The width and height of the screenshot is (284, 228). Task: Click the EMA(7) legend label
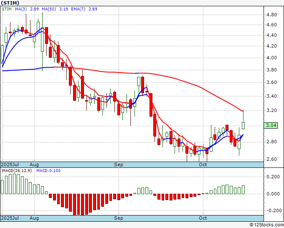[x=78, y=9]
